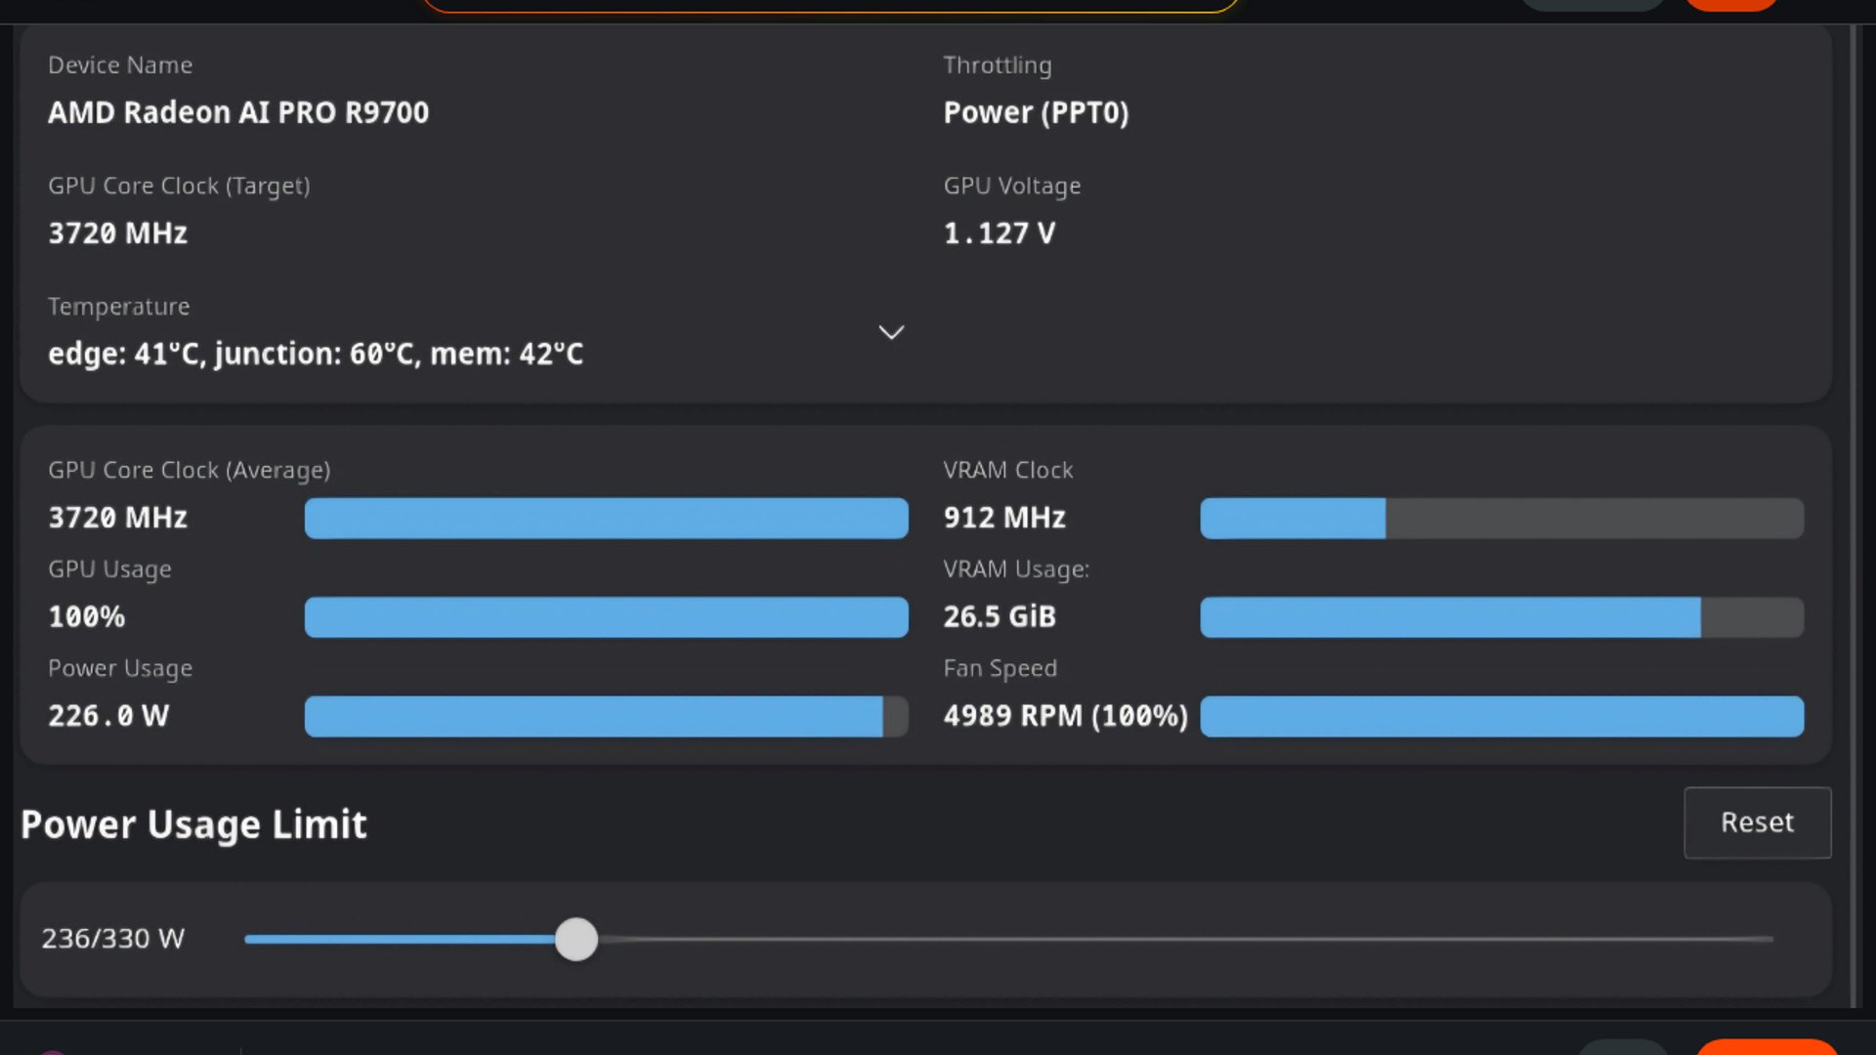The height and width of the screenshot is (1055, 1876).
Task: Click the 236/330 W limit label
Action: click(112, 939)
